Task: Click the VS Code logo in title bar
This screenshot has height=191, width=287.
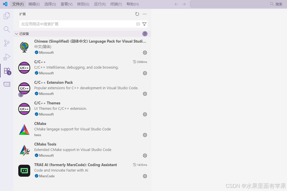Action: (x=5, y=4)
